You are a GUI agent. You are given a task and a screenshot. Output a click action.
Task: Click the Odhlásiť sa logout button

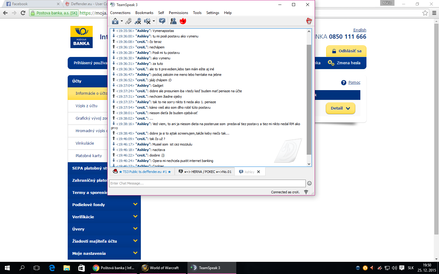[x=346, y=51]
